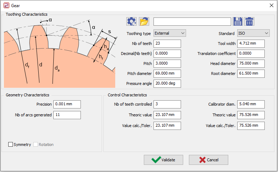The image size is (278, 172).
Task: Expand the Standard ISO dropdown
Action: [253, 33]
